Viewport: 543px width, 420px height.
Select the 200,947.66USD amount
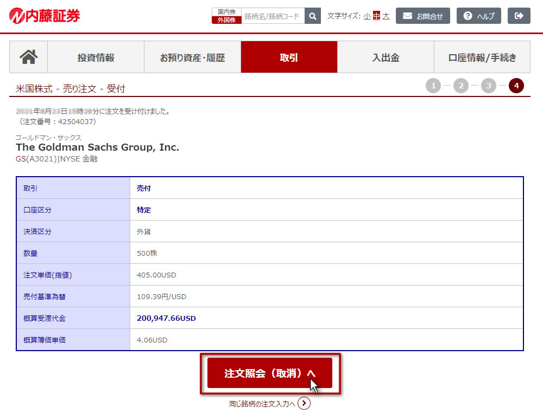[x=166, y=318]
